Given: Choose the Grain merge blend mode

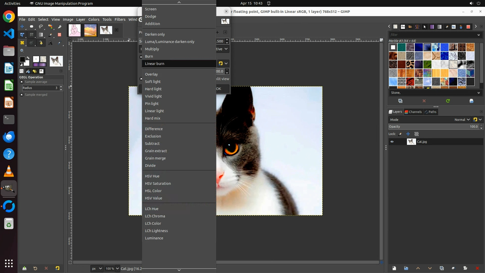Looking at the screenshot, I should pyautogui.click(x=155, y=158).
